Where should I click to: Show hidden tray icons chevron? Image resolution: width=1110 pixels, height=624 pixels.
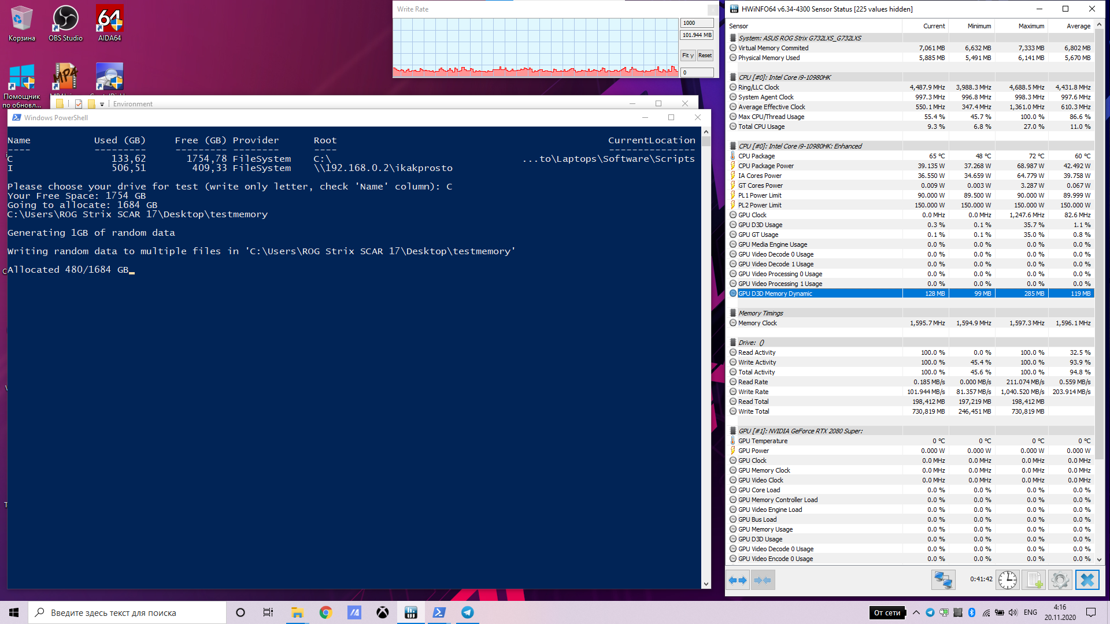(x=916, y=612)
